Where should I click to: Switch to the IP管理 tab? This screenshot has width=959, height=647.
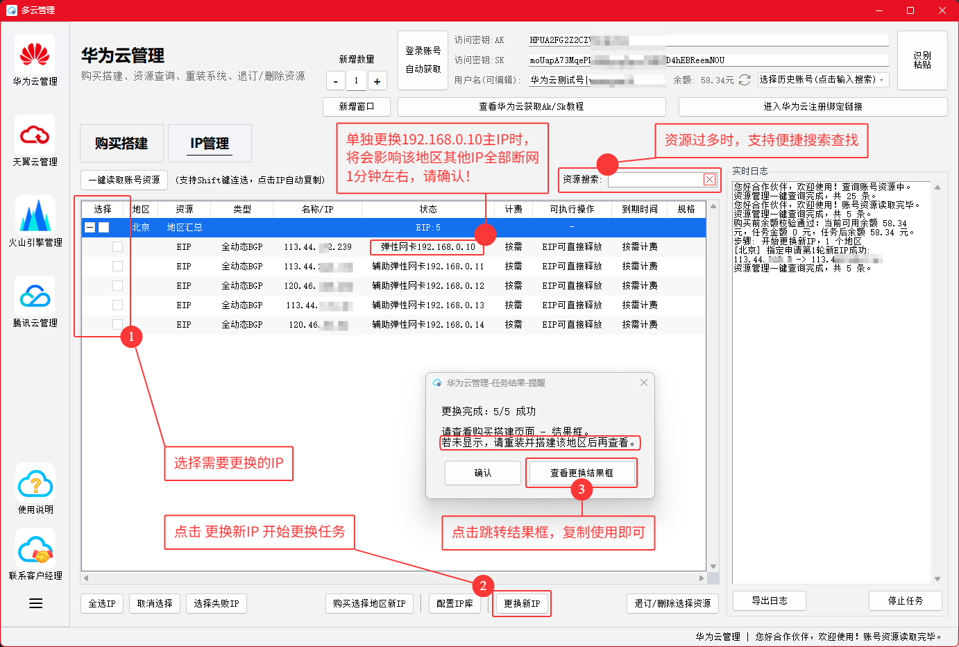pos(210,143)
